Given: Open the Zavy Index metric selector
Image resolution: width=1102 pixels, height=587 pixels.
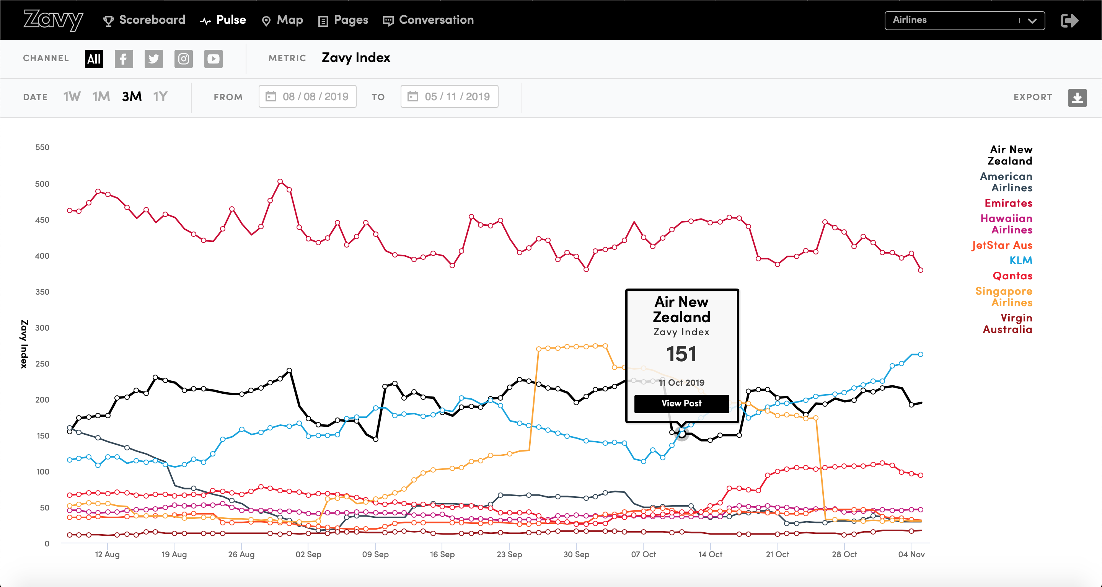Looking at the screenshot, I should [x=355, y=58].
